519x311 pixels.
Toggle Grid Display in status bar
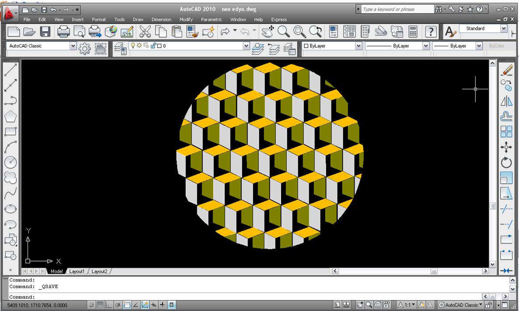(x=100, y=305)
